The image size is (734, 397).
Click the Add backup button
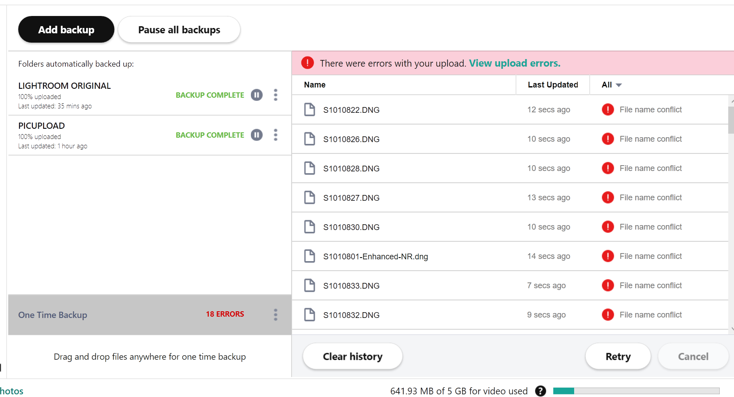[x=66, y=30]
